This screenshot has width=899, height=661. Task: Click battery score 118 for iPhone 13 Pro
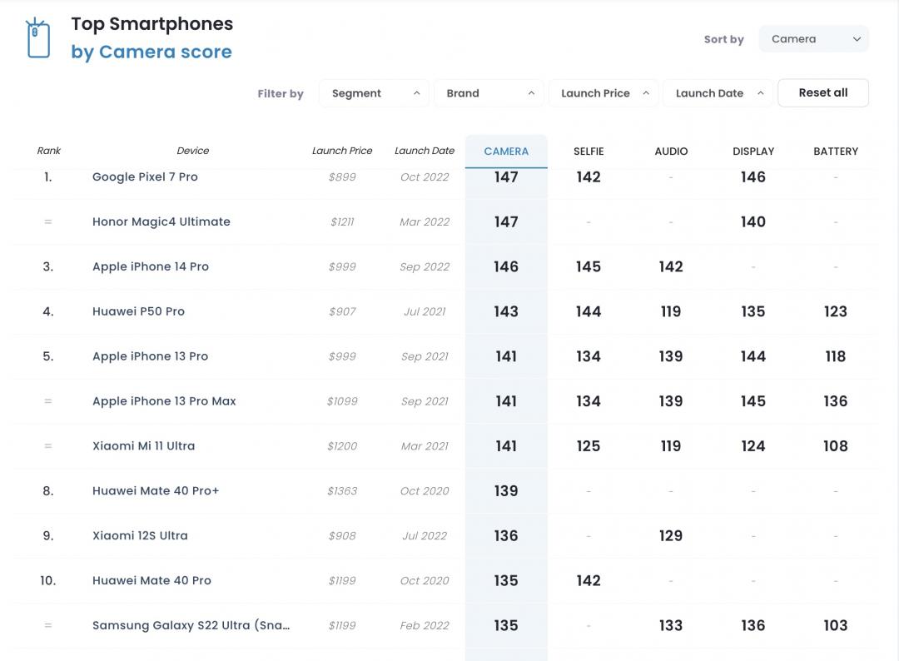pyautogui.click(x=836, y=356)
